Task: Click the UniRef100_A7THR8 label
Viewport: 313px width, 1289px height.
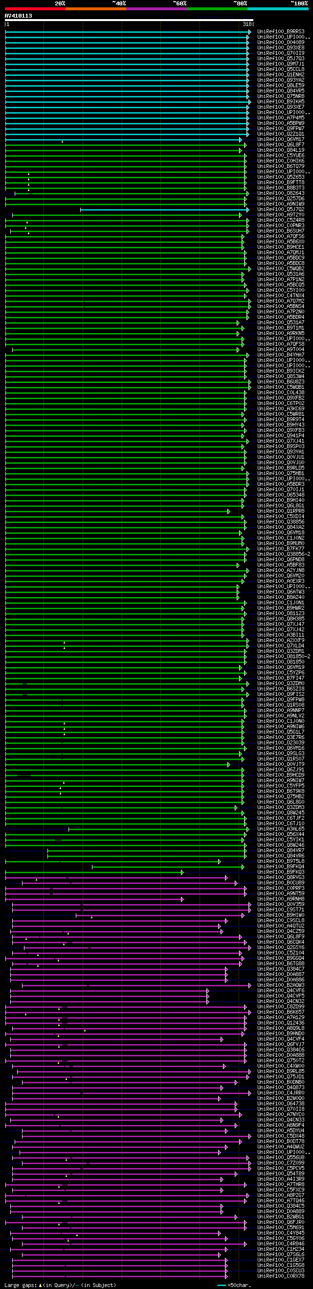Action: 281,1184
